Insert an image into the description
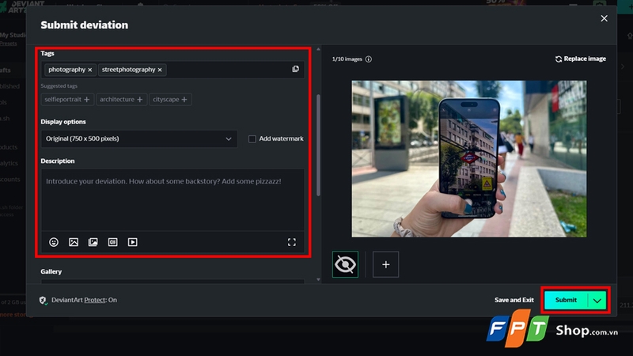Screen dimensions: 633x356 click(74, 242)
